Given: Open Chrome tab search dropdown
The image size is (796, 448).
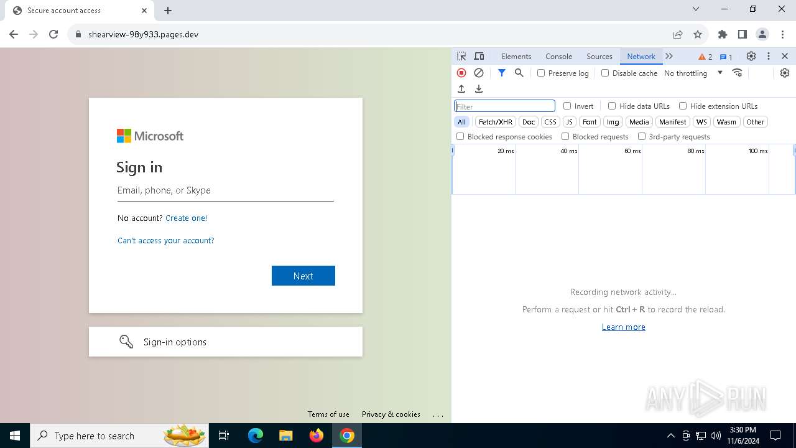Looking at the screenshot, I should coord(696,9).
